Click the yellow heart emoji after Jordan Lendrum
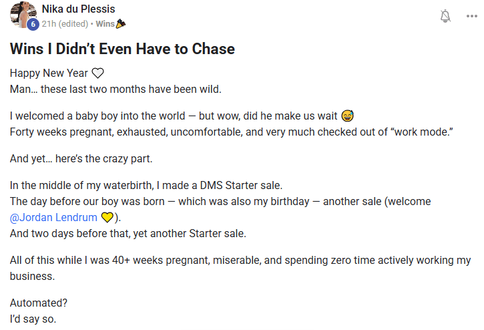The height and width of the screenshot is (330, 484). pyautogui.click(x=107, y=217)
